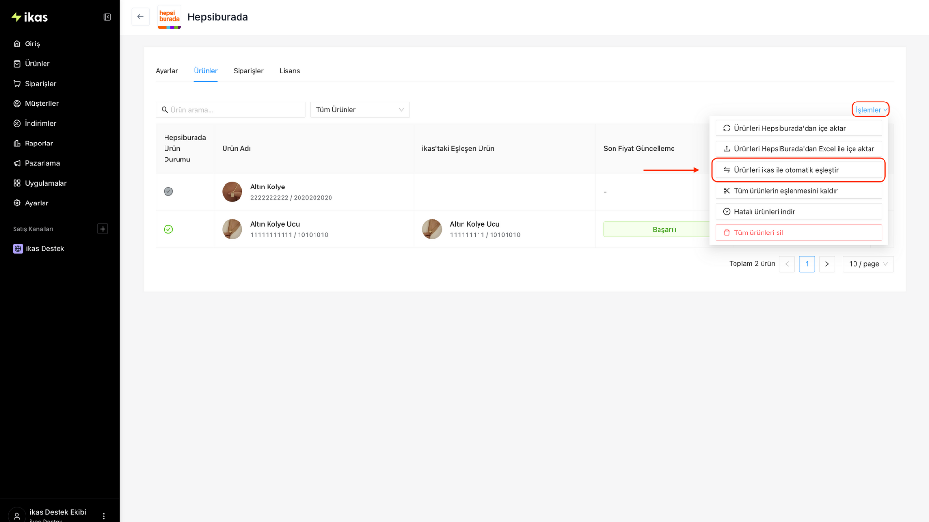Image resolution: width=929 pixels, height=522 pixels.
Task: Click the code 11111111111 / 10101010
Action: pos(289,235)
